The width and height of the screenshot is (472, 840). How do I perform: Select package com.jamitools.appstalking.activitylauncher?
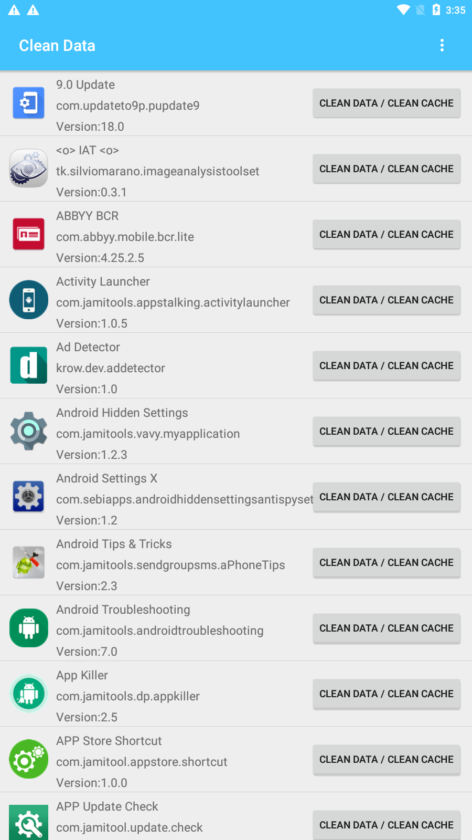(173, 302)
